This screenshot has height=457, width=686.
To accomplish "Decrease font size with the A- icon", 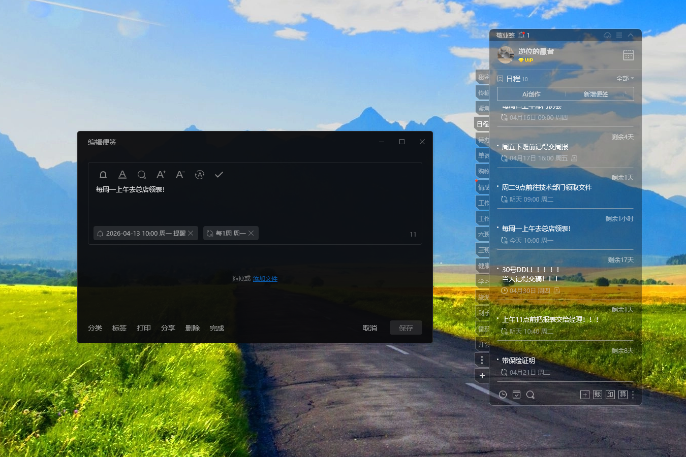I will pyautogui.click(x=180, y=174).
